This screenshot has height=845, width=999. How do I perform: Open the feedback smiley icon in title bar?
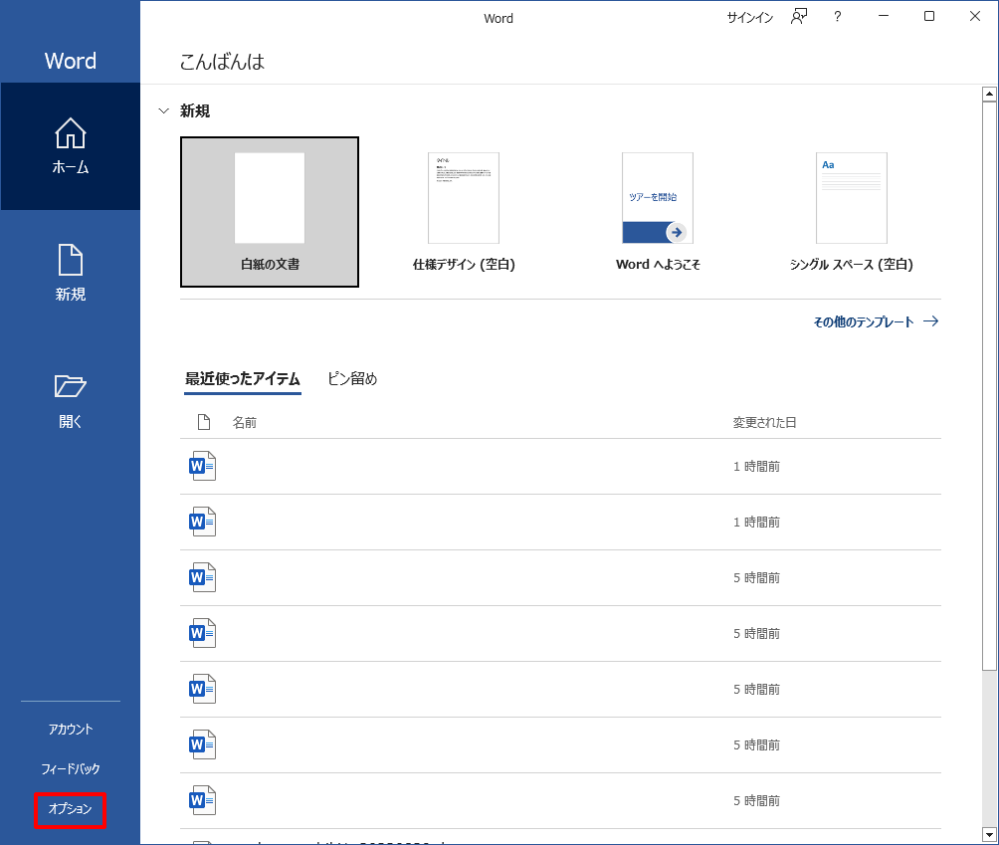[799, 17]
